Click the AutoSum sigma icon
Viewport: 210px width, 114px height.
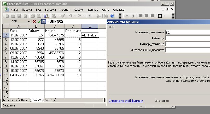point(90,16)
